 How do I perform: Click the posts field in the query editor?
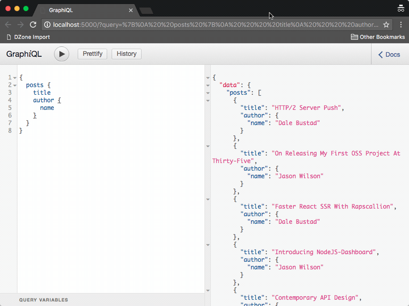click(35, 85)
